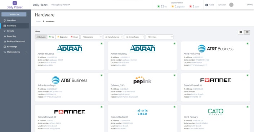Screen dimensions: 254x132
Task: Click Adtran logo on Adtran-Router01 card
Action: [x=69, y=48]
